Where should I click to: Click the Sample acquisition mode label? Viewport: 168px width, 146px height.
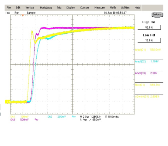[x=31, y=13]
